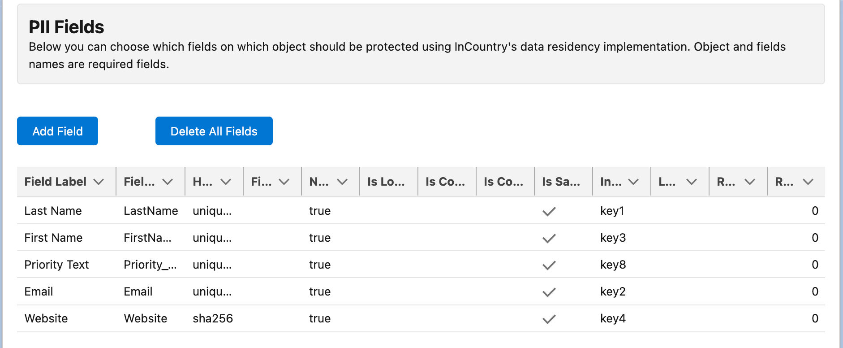The height and width of the screenshot is (348, 843).
Task: Toggle the checkmark on the Email row
Action: (x=549, y=291)
